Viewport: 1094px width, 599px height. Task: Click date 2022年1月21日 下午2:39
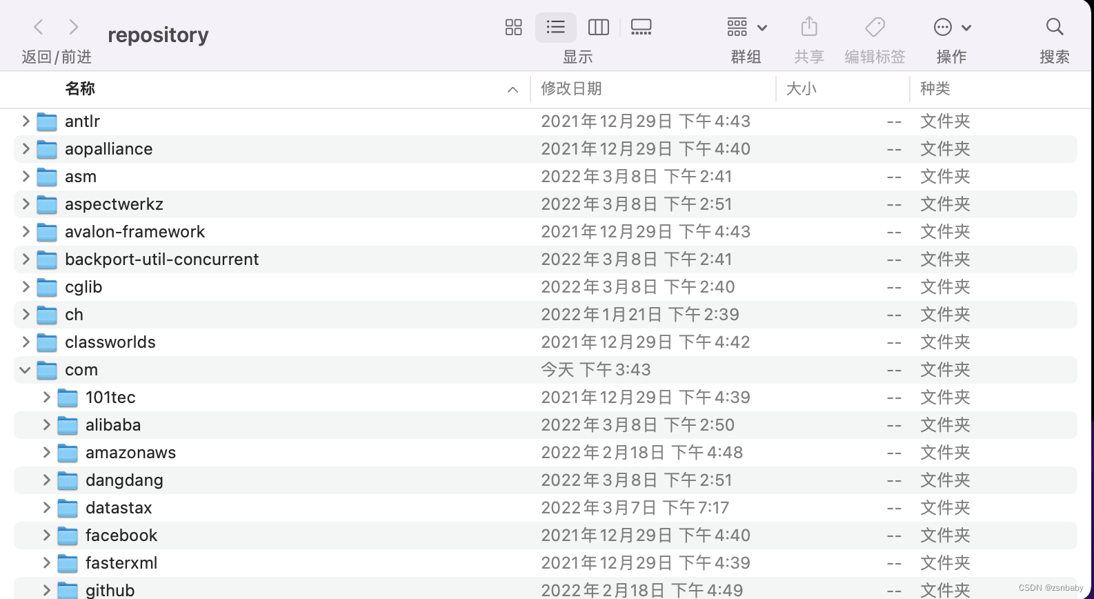pos(640,315)
